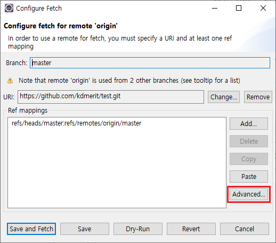Select the refs/heads/master ref mapping row
276x243 pixels.
[76, 123]
